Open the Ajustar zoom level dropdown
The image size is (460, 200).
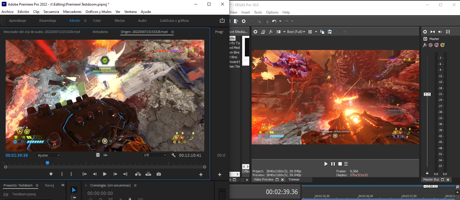coord(48,155)
